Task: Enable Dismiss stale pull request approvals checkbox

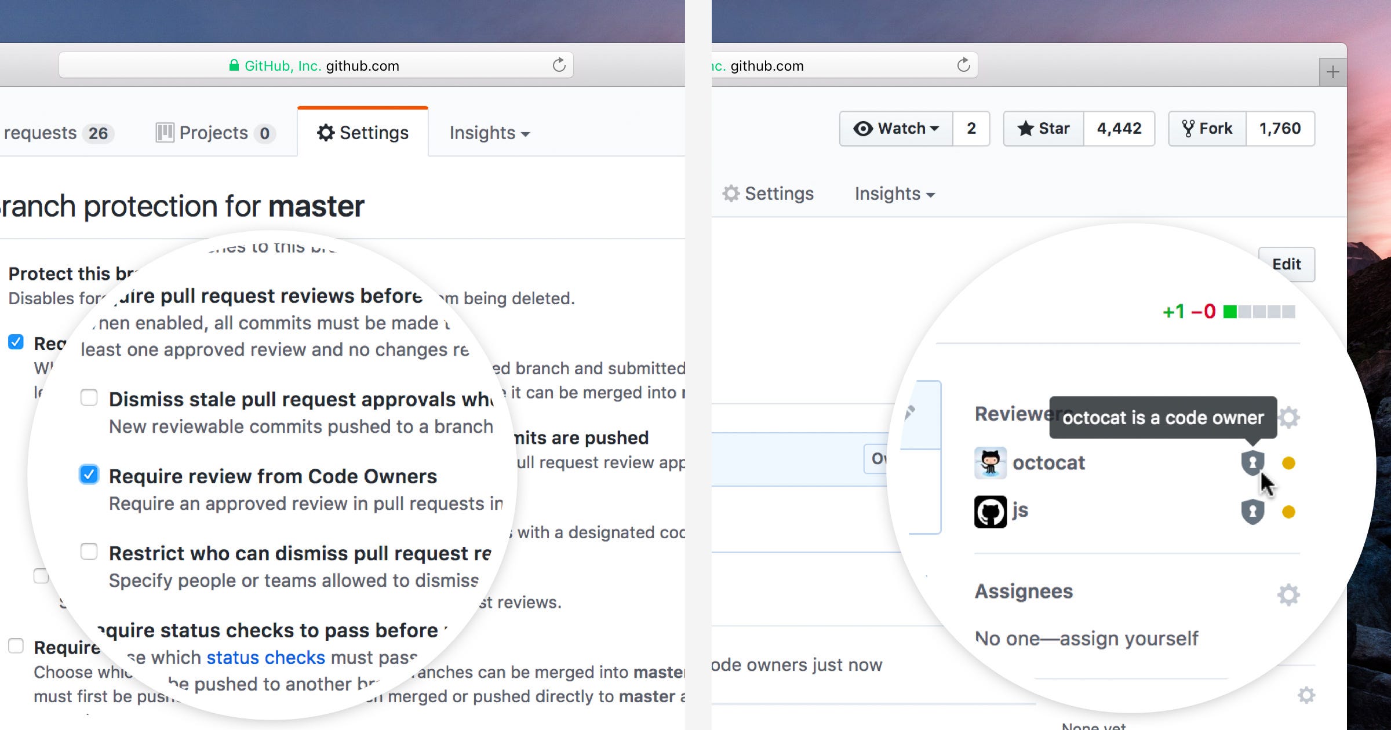Action: (89, 397)
